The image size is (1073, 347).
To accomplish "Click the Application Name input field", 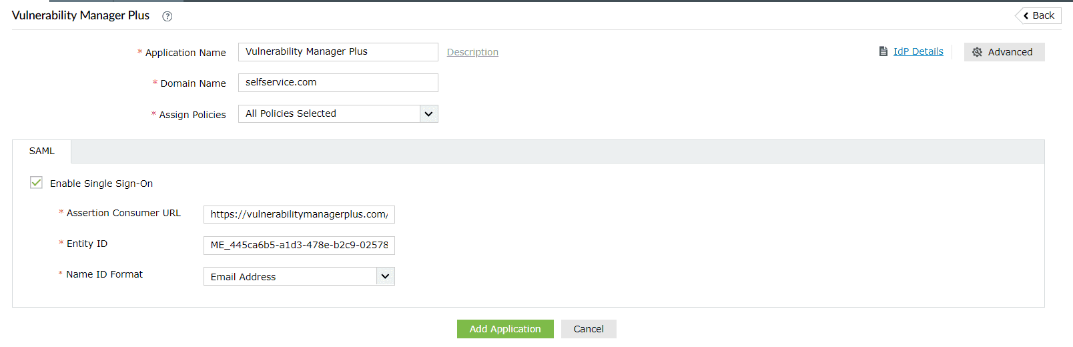I will 338,52.
